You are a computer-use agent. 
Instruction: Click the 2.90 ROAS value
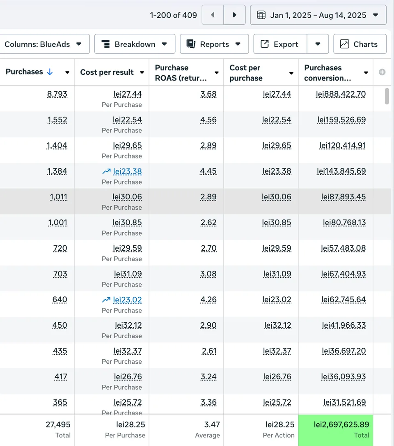[208, 326]
